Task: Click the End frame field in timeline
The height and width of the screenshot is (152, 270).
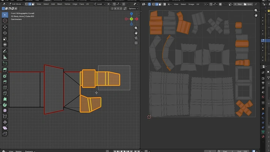Action: pyautogui.click(x=243, y=151)
